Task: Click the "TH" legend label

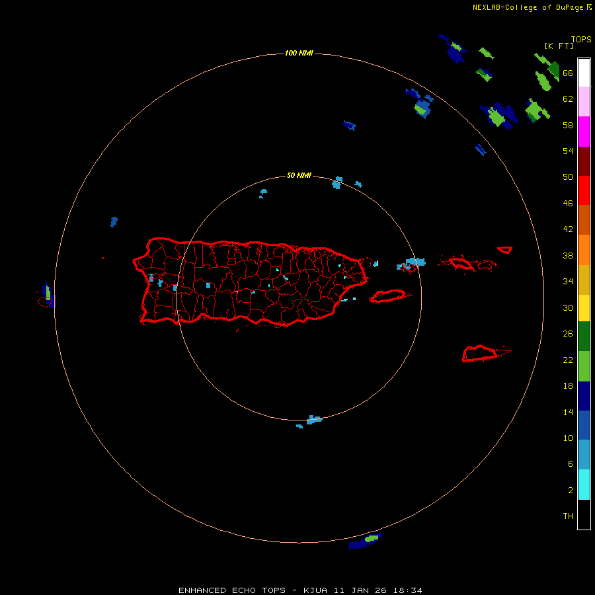Action: (568, 516)
